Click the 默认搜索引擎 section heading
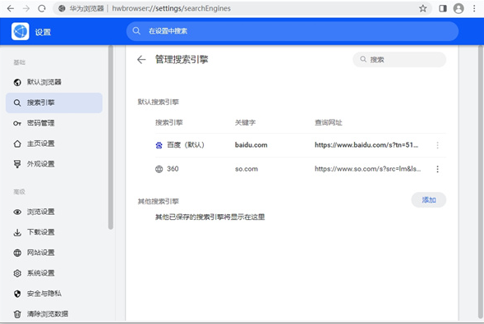 (x=158, y=102)
